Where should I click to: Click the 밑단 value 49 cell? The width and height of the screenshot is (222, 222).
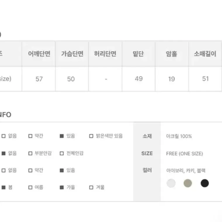139,79
